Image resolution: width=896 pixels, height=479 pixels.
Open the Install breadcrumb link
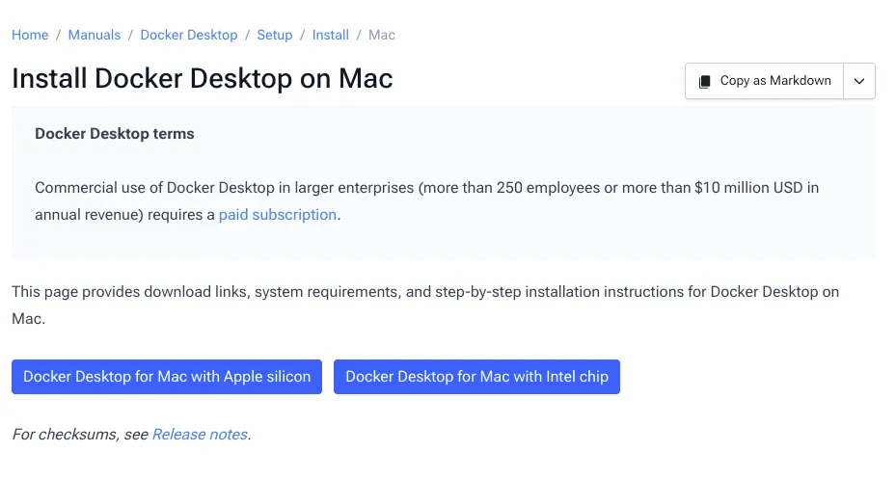[331, 35]
